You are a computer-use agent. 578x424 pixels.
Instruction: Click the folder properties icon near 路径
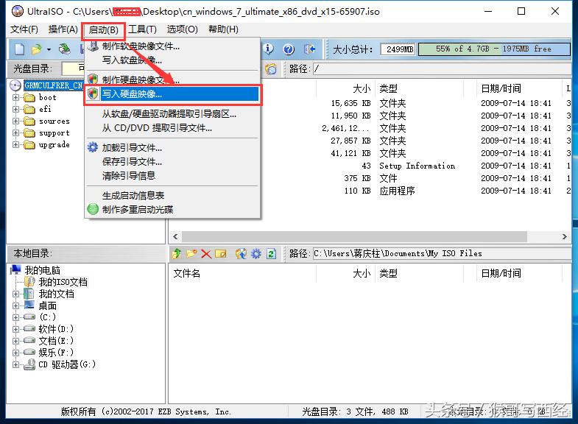coord(271,69)
